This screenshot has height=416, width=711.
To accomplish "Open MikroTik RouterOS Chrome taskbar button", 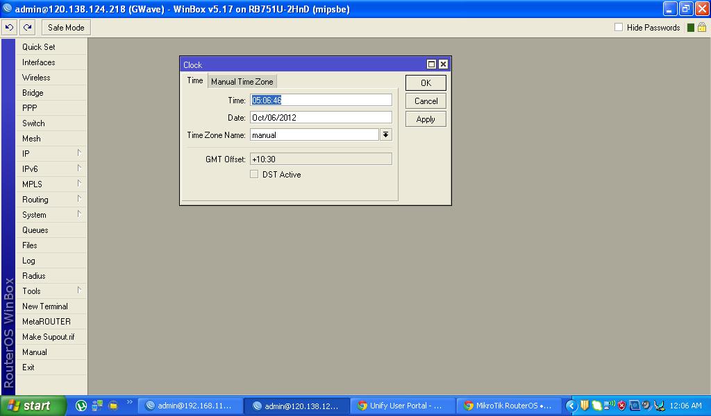I will [x=509, y=406].
